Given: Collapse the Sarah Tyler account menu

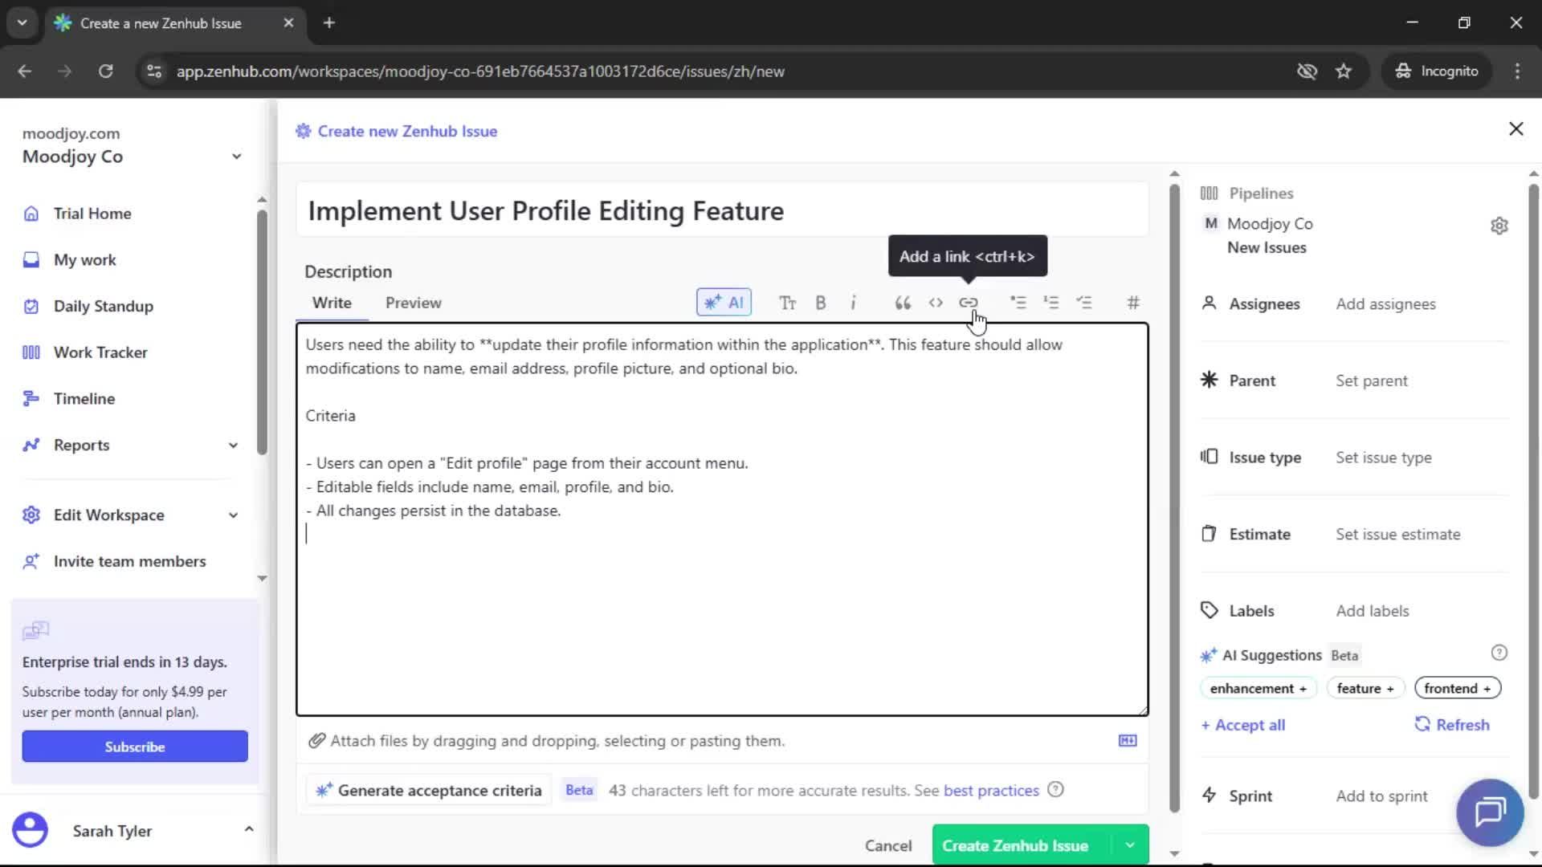Looking at the screenshot, I should (x=249, y=828).
